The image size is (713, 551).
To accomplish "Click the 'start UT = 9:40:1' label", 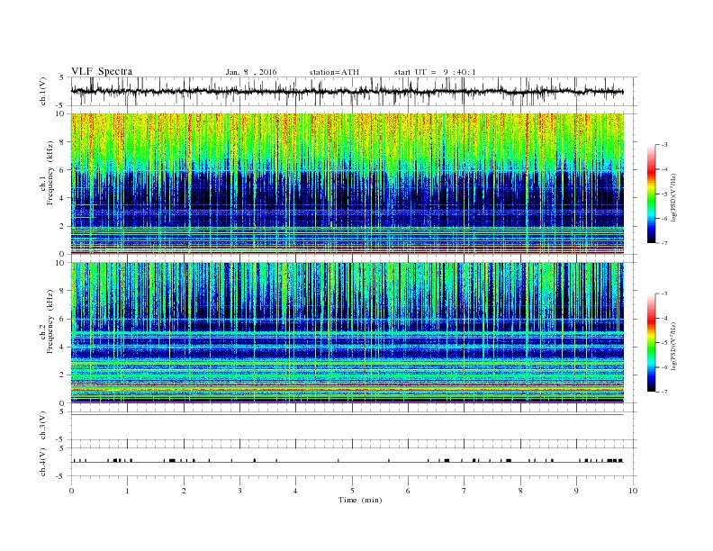I will (435, 72).
